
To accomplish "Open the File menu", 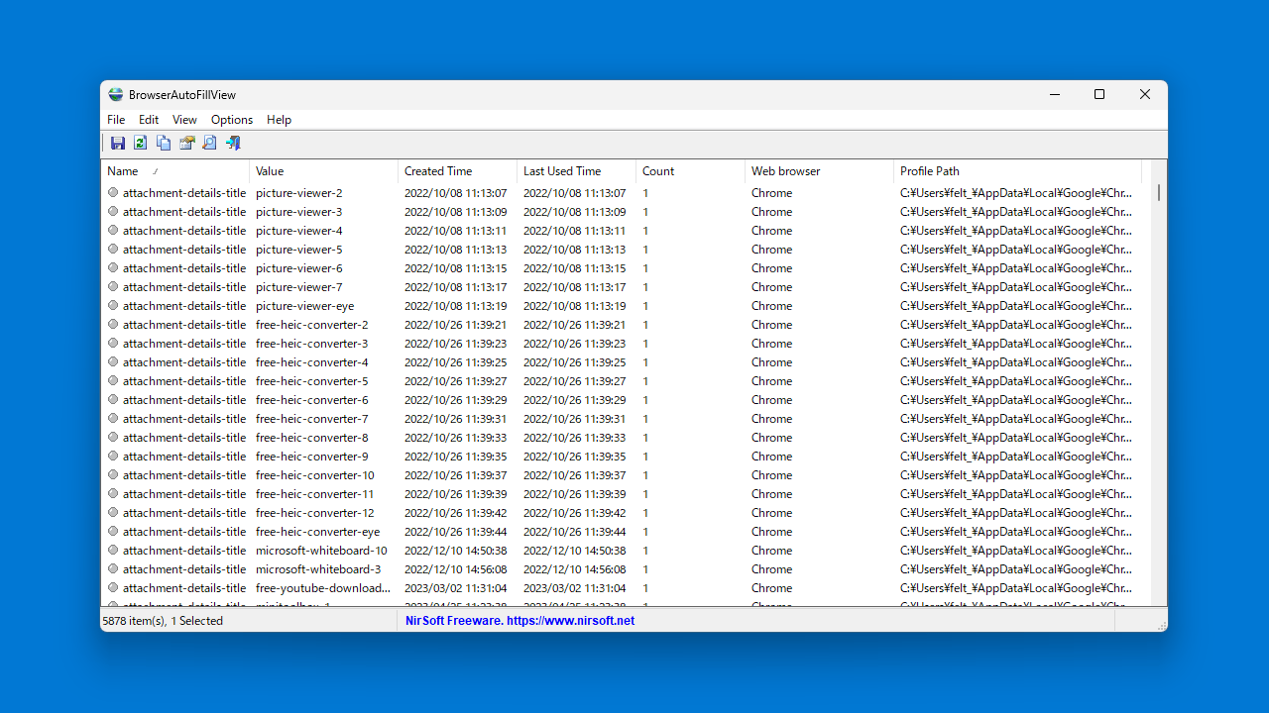I will pos(116,120).
